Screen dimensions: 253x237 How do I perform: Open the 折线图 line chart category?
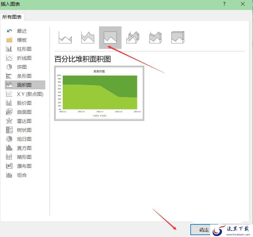coord(24,58)
